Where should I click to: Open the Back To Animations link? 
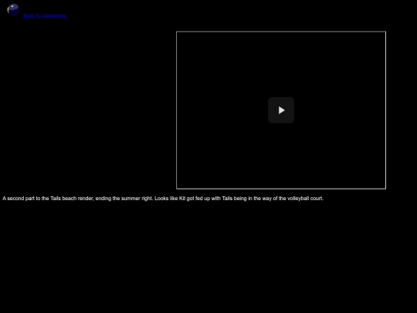(x=45, y=15)
